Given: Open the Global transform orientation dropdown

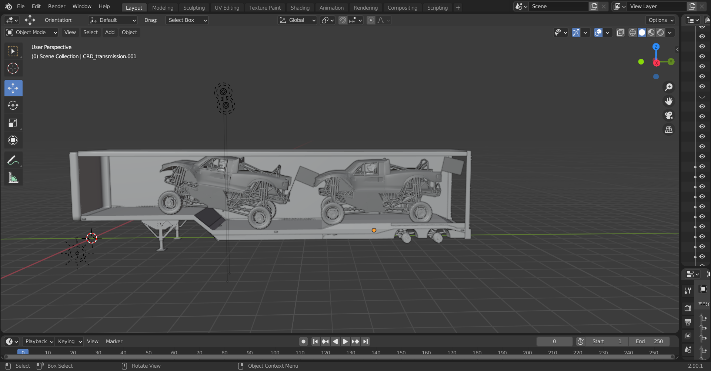Looking at the screenshot, I should pos(297,20).
